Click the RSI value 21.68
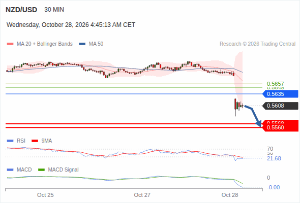The height and width of the screenshot is (203, 300). tap(274, 158)
